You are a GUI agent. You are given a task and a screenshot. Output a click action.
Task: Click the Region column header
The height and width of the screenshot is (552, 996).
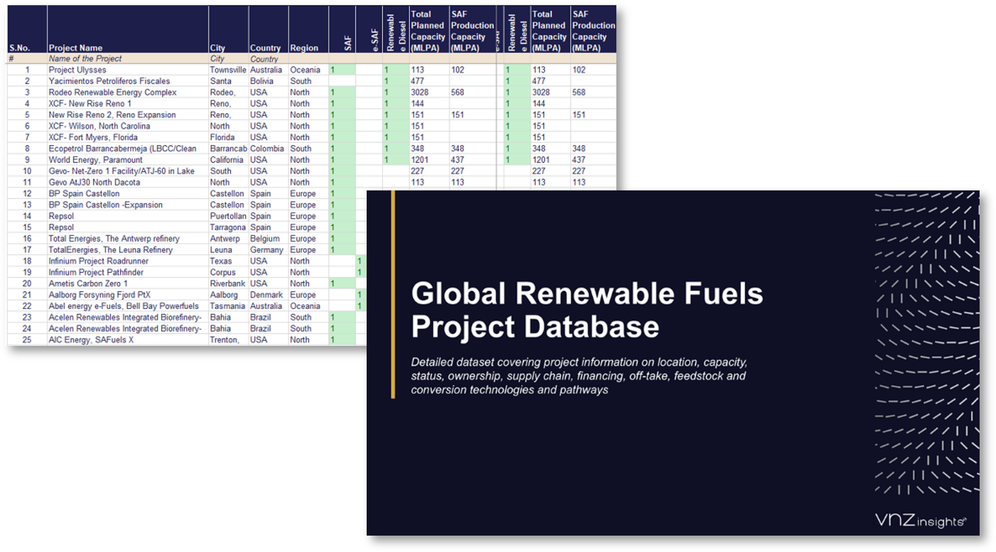[305, 48]
